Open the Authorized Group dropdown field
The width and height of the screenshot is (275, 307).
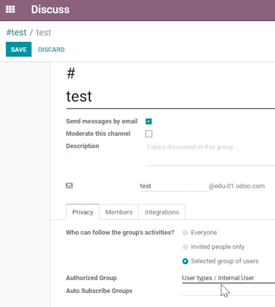228,278
